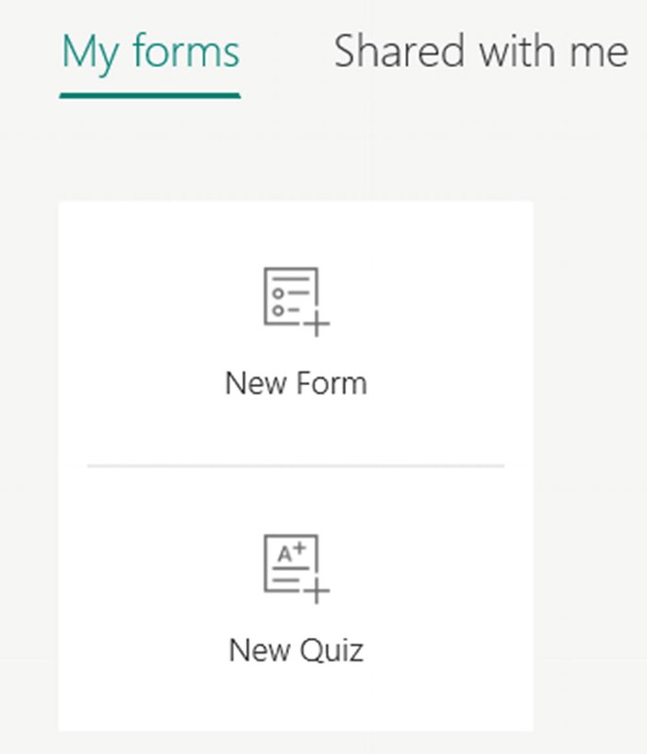The image size is (647, 754).
Task: Select the My forms tab
Action: coord(150,53)
